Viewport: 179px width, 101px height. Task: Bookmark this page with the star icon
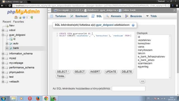(x=168, y=6)
